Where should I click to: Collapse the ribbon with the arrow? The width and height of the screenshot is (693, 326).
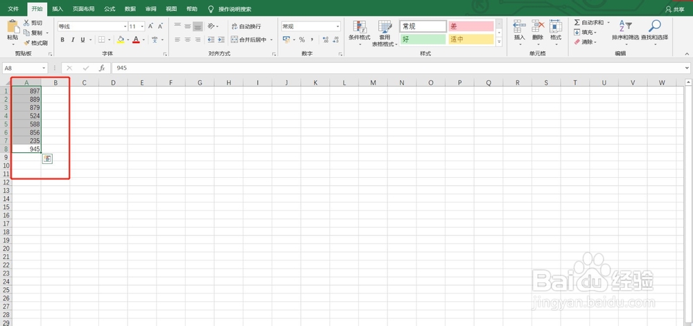coord(687,54)
